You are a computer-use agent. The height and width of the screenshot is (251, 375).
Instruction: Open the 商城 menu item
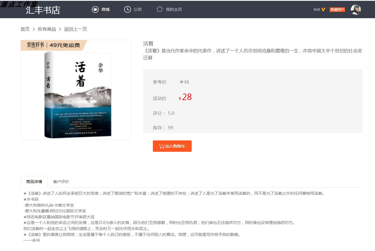tap(106, 9)
